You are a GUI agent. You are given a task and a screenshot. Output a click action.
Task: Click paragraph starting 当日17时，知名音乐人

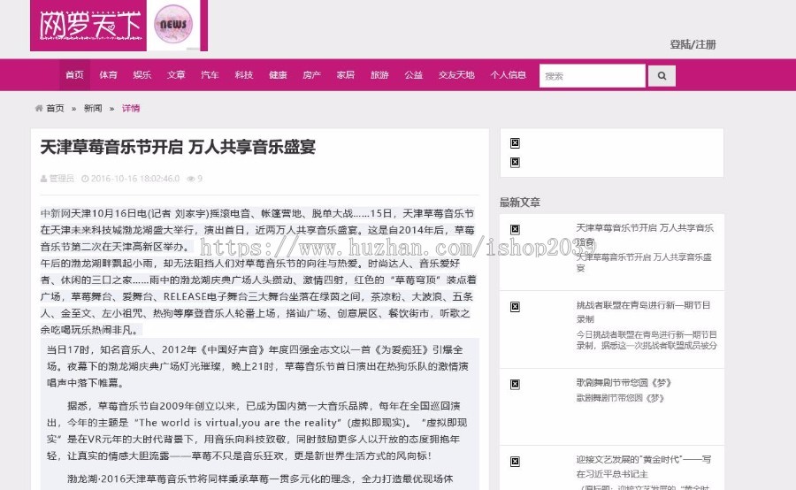pyautogui.click(x=257, y=366)
